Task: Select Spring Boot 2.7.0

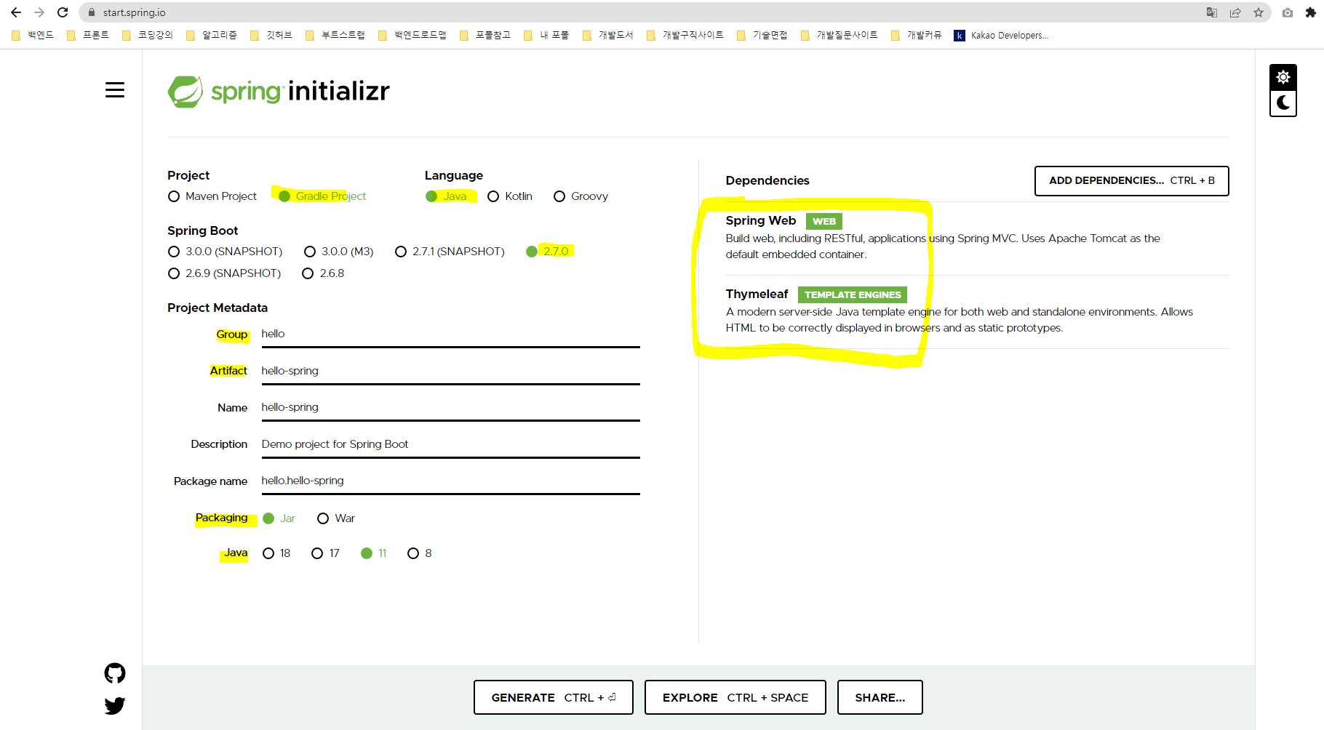Action: point(548,252)
